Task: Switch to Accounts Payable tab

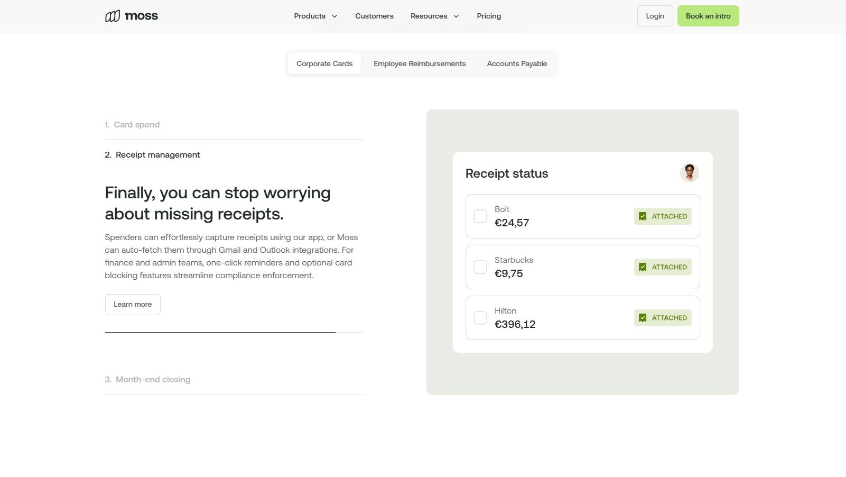Action: point(517,63)
